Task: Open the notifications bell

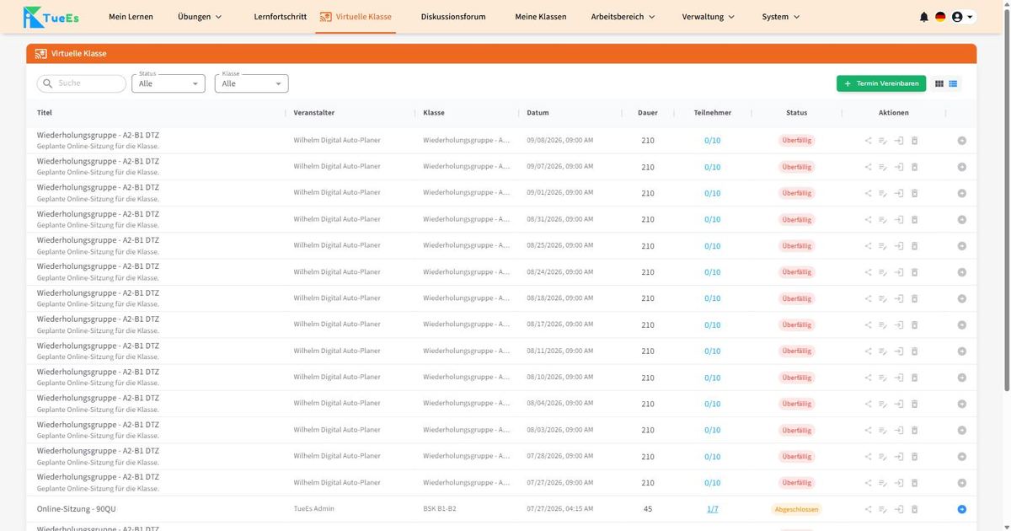Action: (924, 17)
